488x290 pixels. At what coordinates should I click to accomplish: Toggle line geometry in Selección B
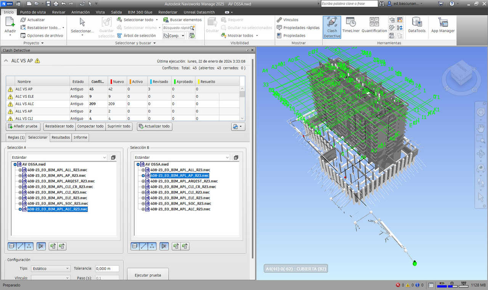(144, 246)
